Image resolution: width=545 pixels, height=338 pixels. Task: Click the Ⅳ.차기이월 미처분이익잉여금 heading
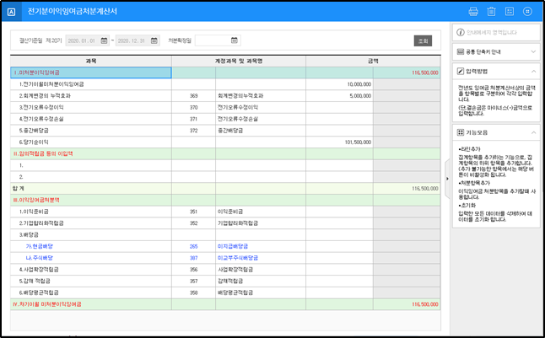47,304
